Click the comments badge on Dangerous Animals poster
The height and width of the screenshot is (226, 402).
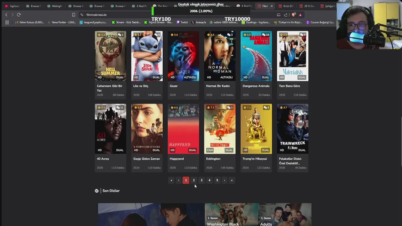[x=266, y=35]
